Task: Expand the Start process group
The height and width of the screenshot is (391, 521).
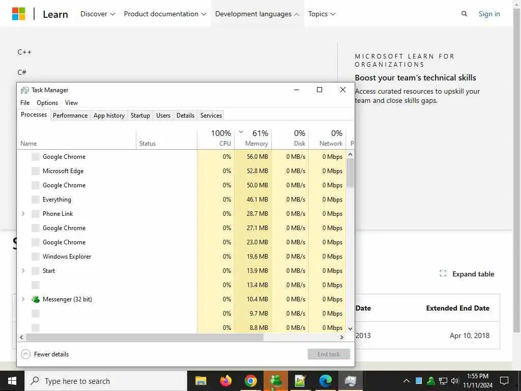Action: (23, 271)
